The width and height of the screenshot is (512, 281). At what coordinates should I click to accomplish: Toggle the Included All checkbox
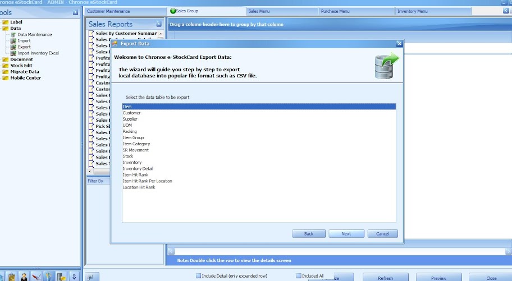pos(299,276)
